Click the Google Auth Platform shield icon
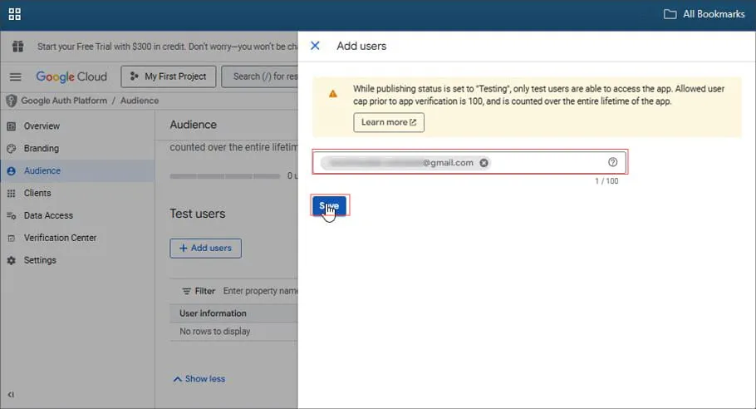Image resolution: width=756 pixels, height=409 pixels. pyautogui.click(x=11, y=101)
